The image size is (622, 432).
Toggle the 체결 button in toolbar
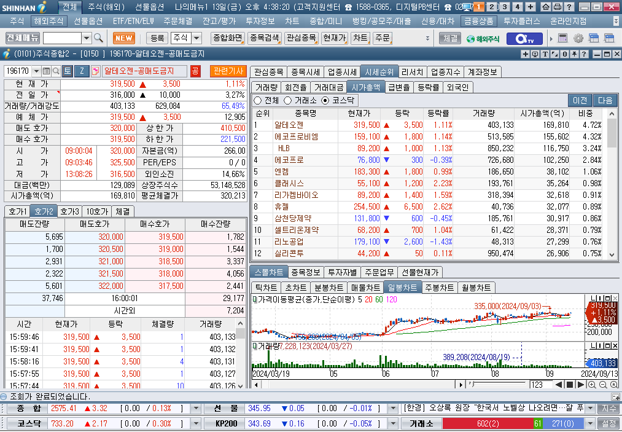tap(450, 38)
